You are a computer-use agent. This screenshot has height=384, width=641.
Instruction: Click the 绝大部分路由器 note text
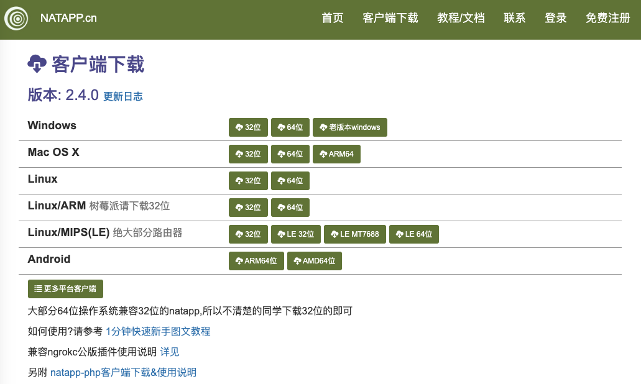click(x=147, y=233)
